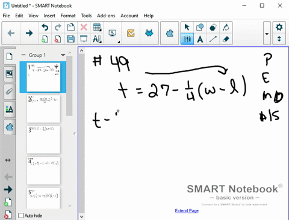Open the screen capture display icon
This screenshot has height=220, width=289.
tap(113, 33)
